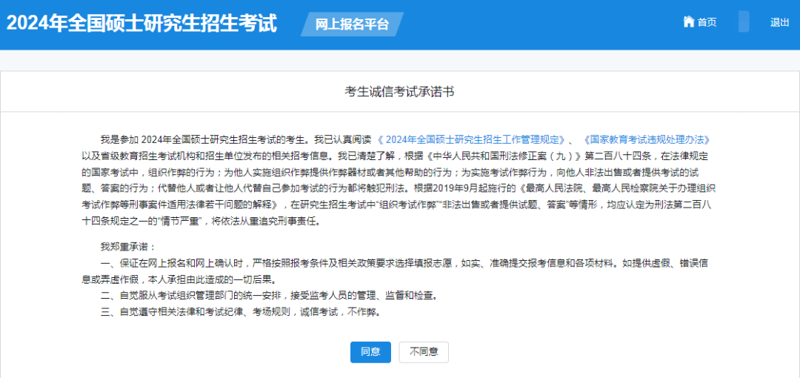
Task: Click the 我郑重承诺： line
Action: tap(127, 248)
